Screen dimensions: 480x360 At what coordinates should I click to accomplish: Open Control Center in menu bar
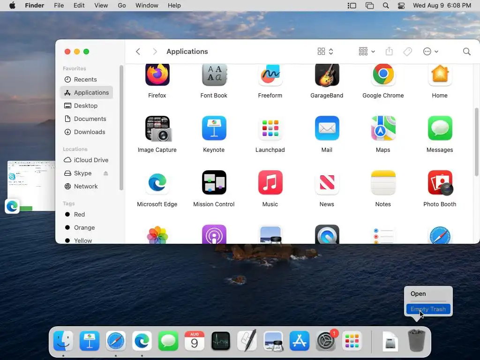point(401,6)
